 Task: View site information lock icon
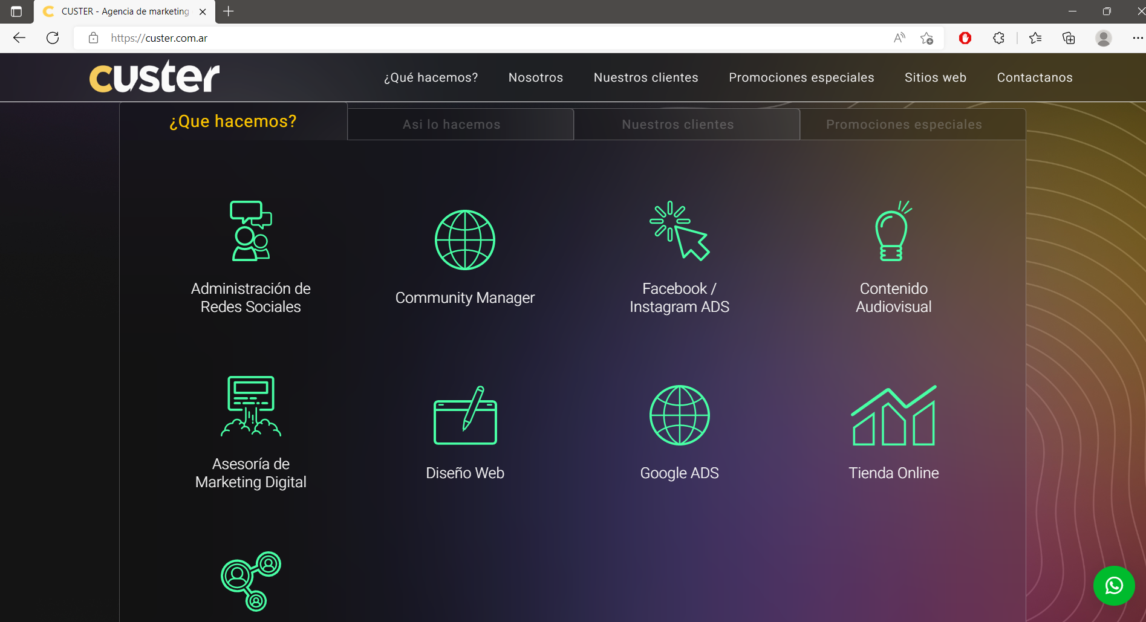pyautogui.click(x=93, y=38)
